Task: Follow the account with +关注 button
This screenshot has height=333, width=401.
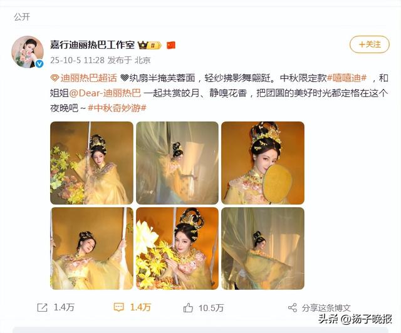Action: click(x=370, y=44)
